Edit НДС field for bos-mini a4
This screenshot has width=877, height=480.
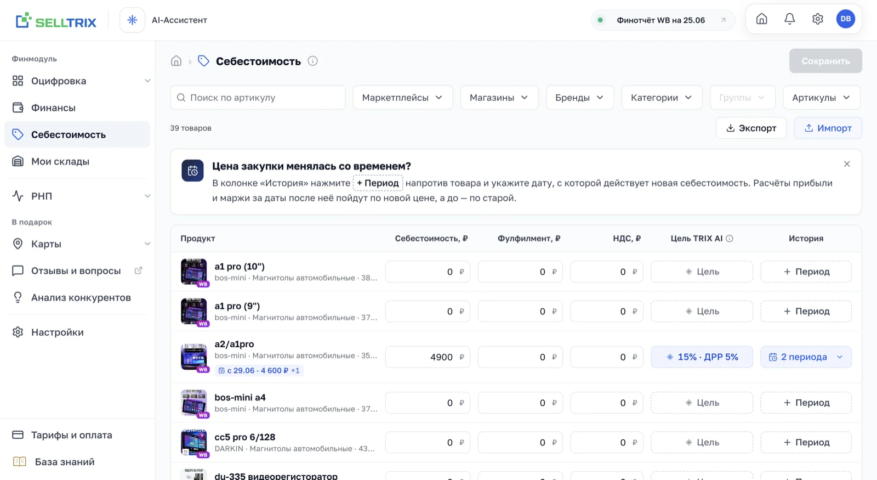pyautogui.click(x=607, y=403)
